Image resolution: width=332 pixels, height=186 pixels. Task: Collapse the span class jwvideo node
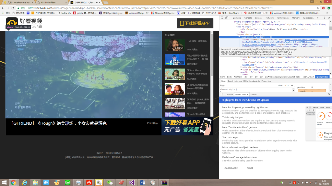tap(239, 37)
